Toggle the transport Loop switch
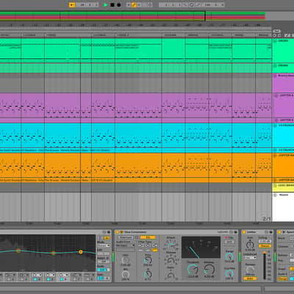294x294 pixels. tap(192, 4)
